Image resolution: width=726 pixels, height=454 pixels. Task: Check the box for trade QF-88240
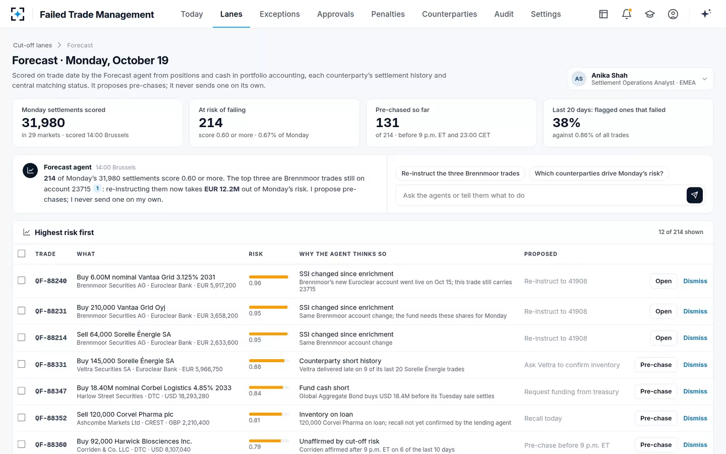tap(22, 280)
